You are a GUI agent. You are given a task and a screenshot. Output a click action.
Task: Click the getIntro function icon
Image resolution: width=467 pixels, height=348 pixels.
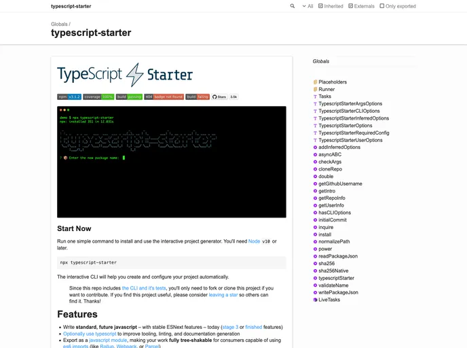(315, 191)
